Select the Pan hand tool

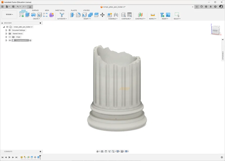click(x=106, y=151)
